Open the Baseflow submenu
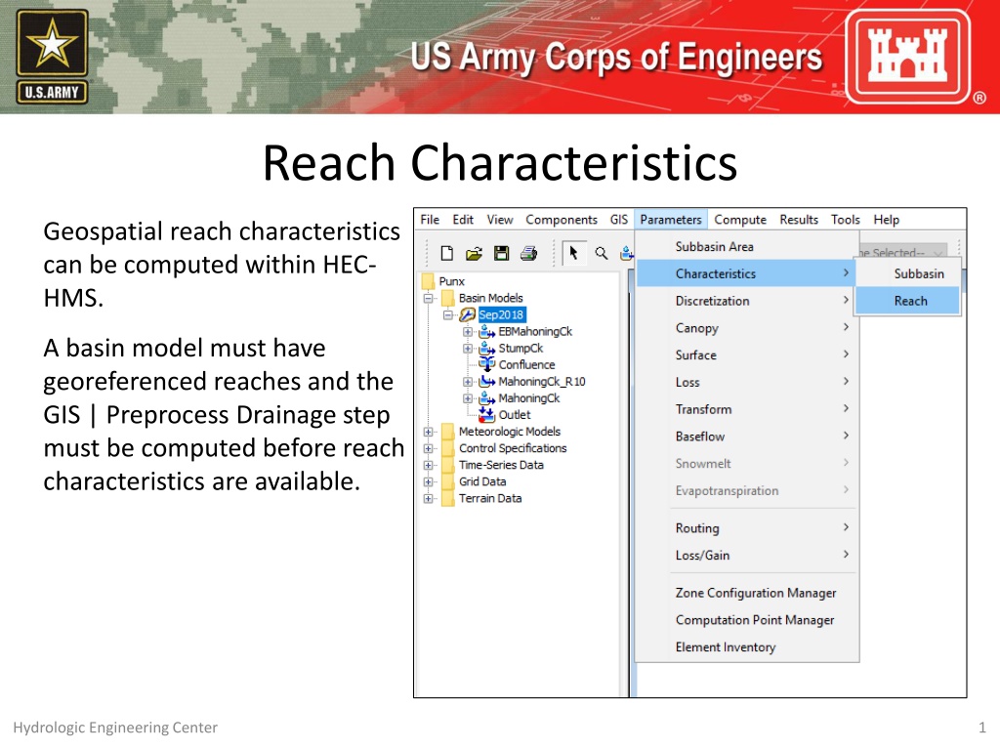This screenshot has height=750, width=1000. coord(747,437)
